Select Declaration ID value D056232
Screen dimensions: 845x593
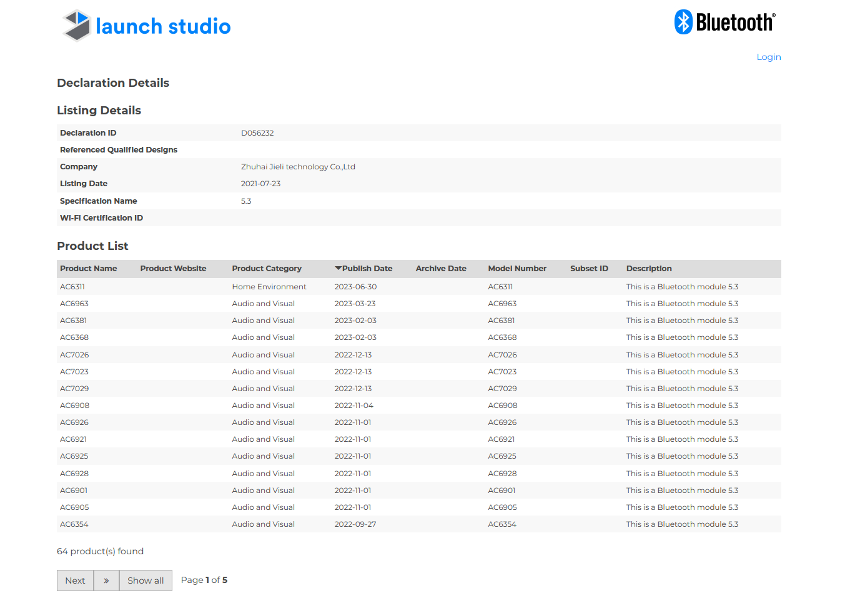tap(257, 133)
